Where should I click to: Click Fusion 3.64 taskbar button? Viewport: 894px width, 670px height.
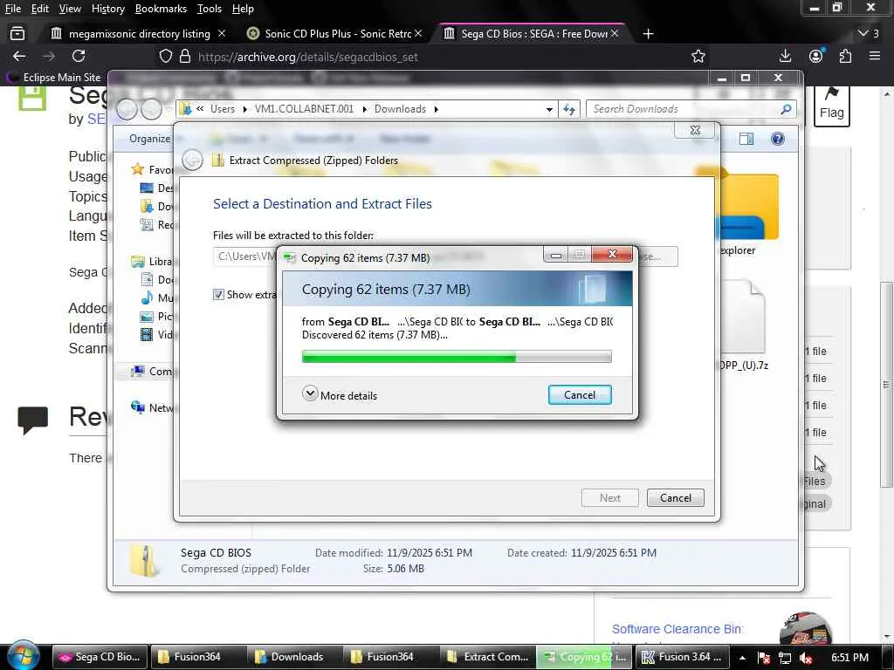681,657
